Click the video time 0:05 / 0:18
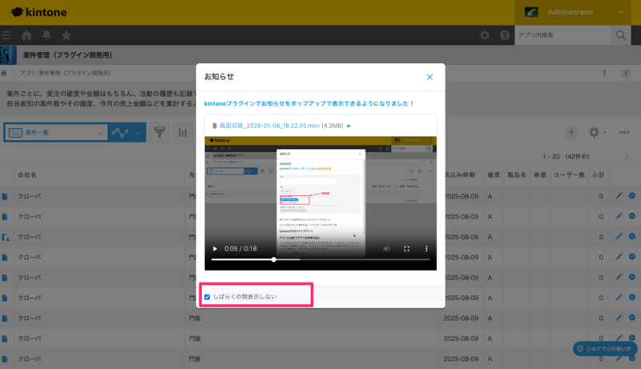The height and width of the screenshot is (369, 641). (240, 249)
